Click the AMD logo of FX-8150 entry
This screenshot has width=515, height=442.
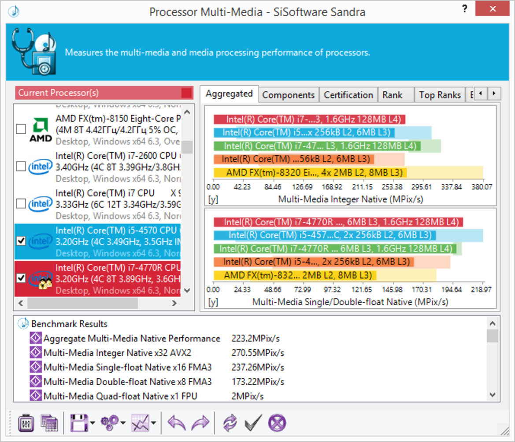point(41,130)
